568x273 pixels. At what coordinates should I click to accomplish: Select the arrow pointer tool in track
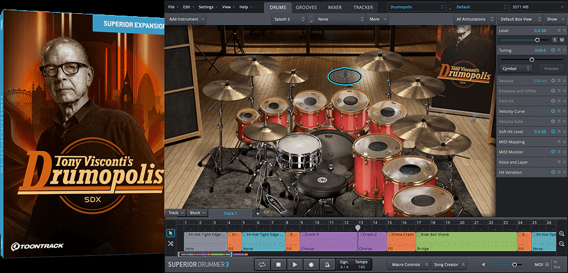tap(170, 233)
